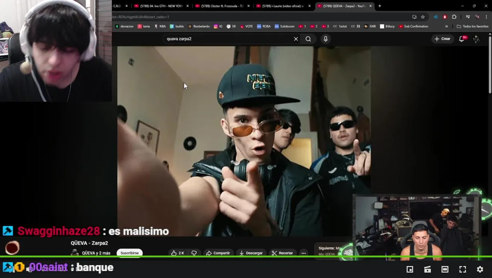The width and height of the screenshot is (492, 278).
Task: Open the Todos los favoritos folder
Action: point(472,26)
